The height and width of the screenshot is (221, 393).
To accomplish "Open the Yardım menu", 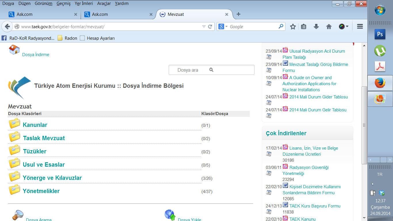I will [122, 3].
